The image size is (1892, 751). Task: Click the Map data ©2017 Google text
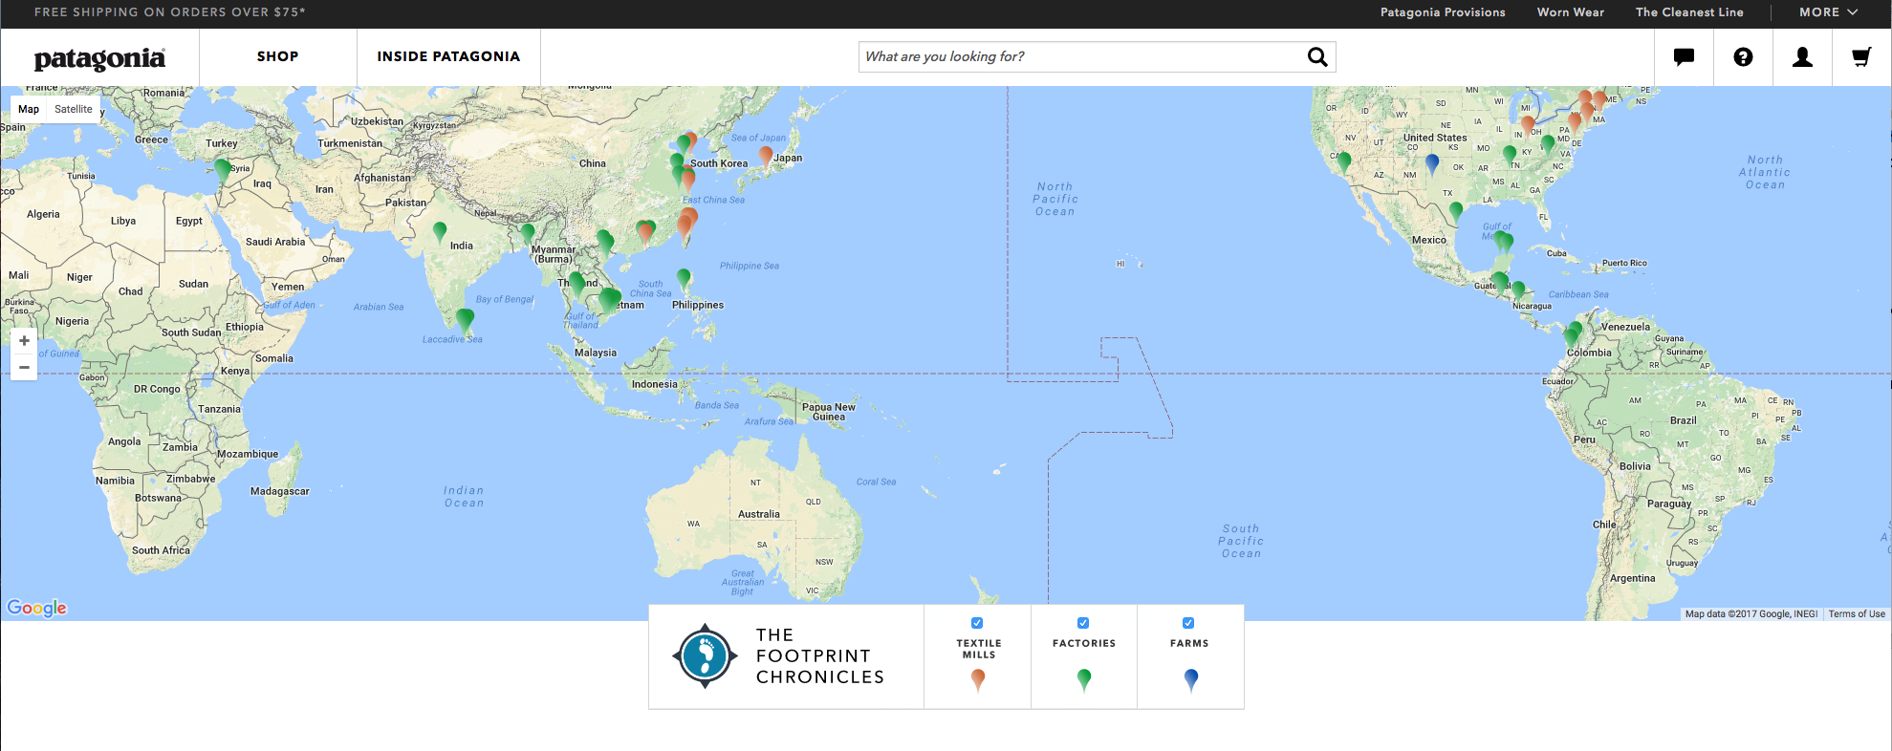1751,614
